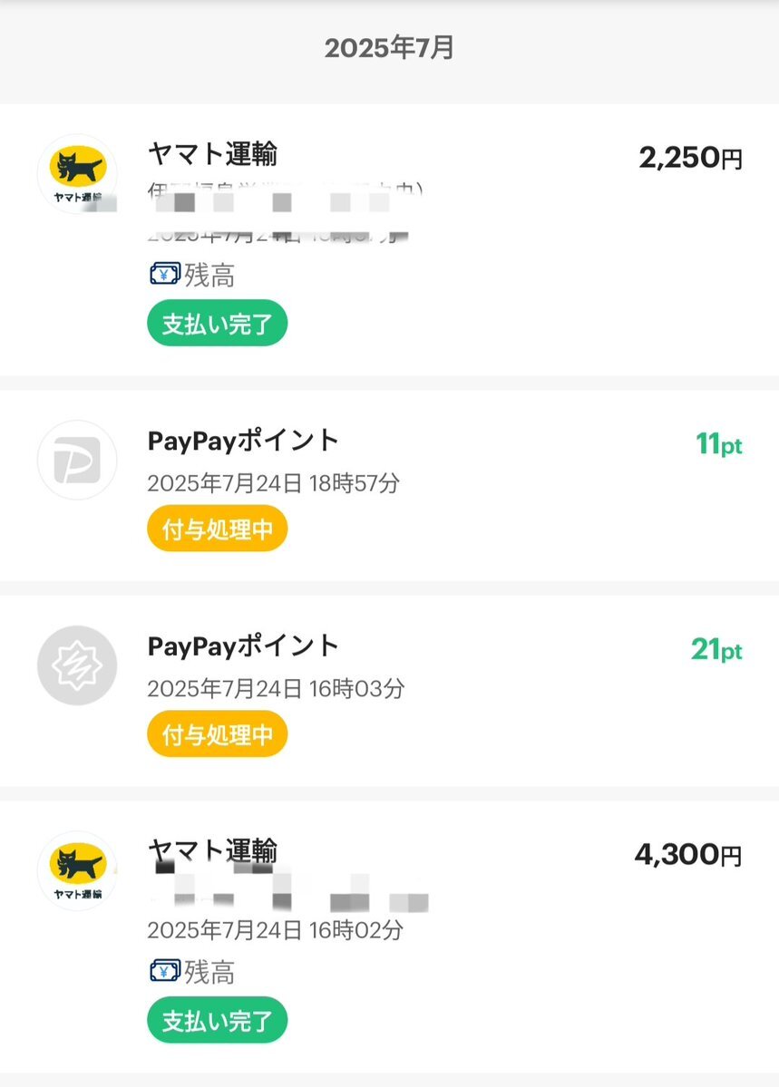The height and width of the screenshot is (1087, 779).
Task: Tap the 付与処理中 badge for 11pt
Action: click(x=217, y=529)
